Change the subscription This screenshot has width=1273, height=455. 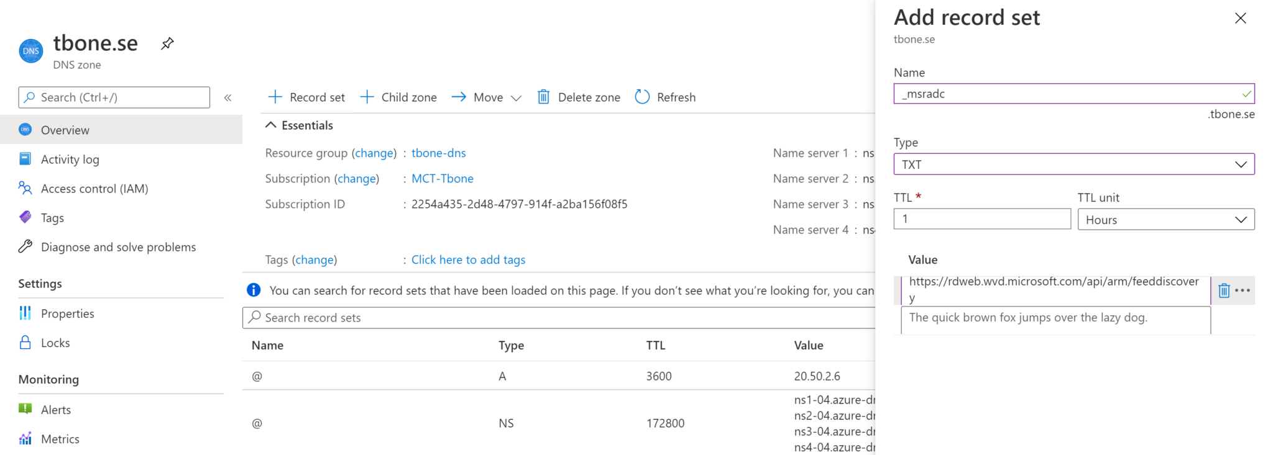tap(357, 178)
